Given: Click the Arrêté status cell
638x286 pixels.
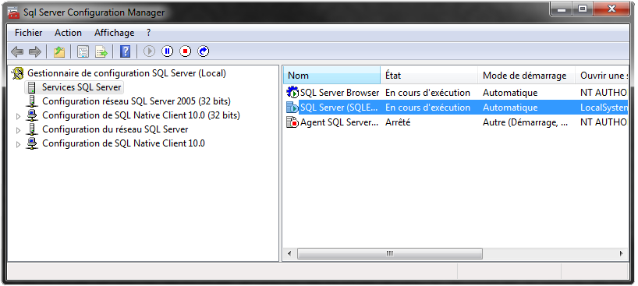Looking at the screenshot, I should pyautogui.click(x=398, y=122).
